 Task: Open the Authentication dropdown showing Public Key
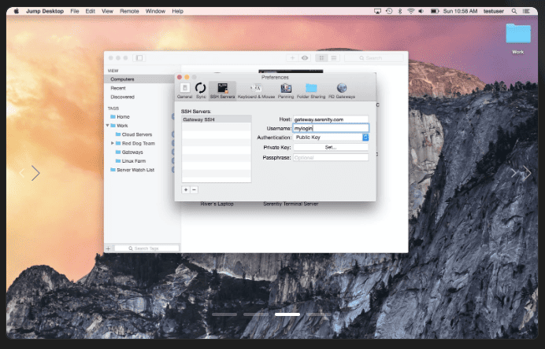(x=331, y=138)
